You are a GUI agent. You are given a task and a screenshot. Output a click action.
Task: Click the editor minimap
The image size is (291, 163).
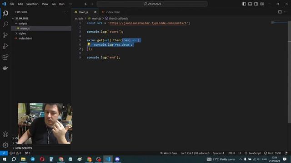click(x=279, y=22)
